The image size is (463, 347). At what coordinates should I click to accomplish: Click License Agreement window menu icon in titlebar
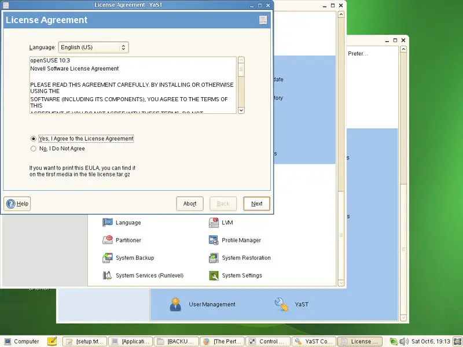tap(6, 5)
